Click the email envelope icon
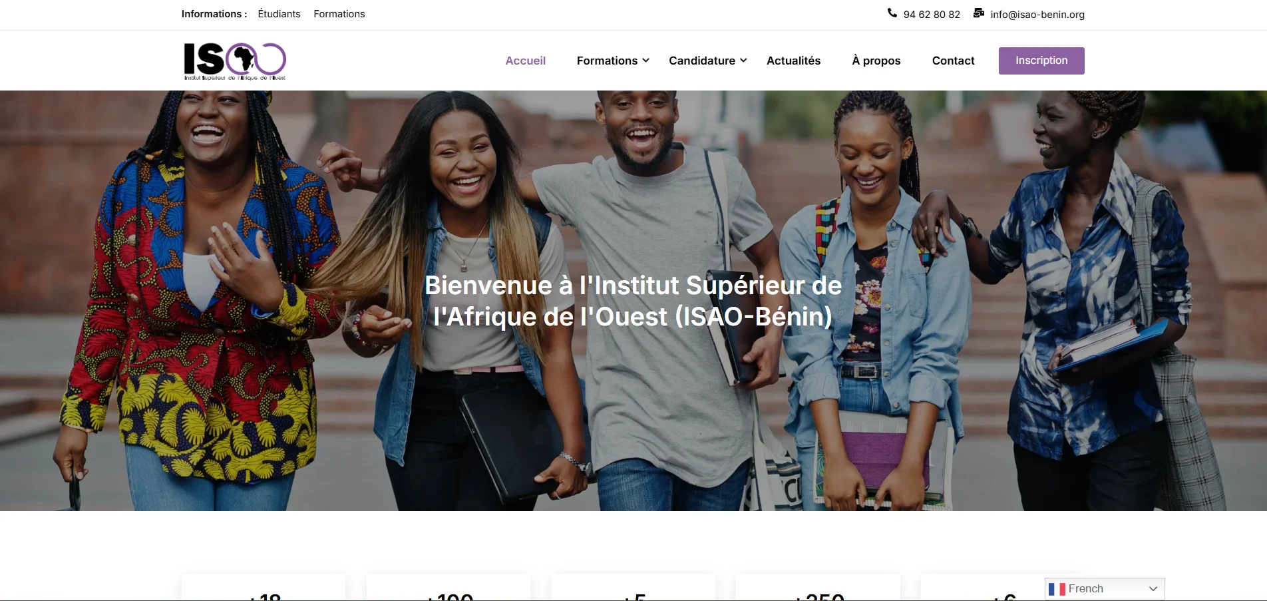1267x601 pixels. pos(979,13)
